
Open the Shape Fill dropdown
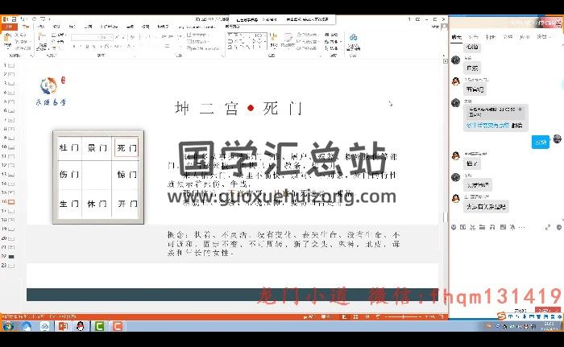coord(308,35)
